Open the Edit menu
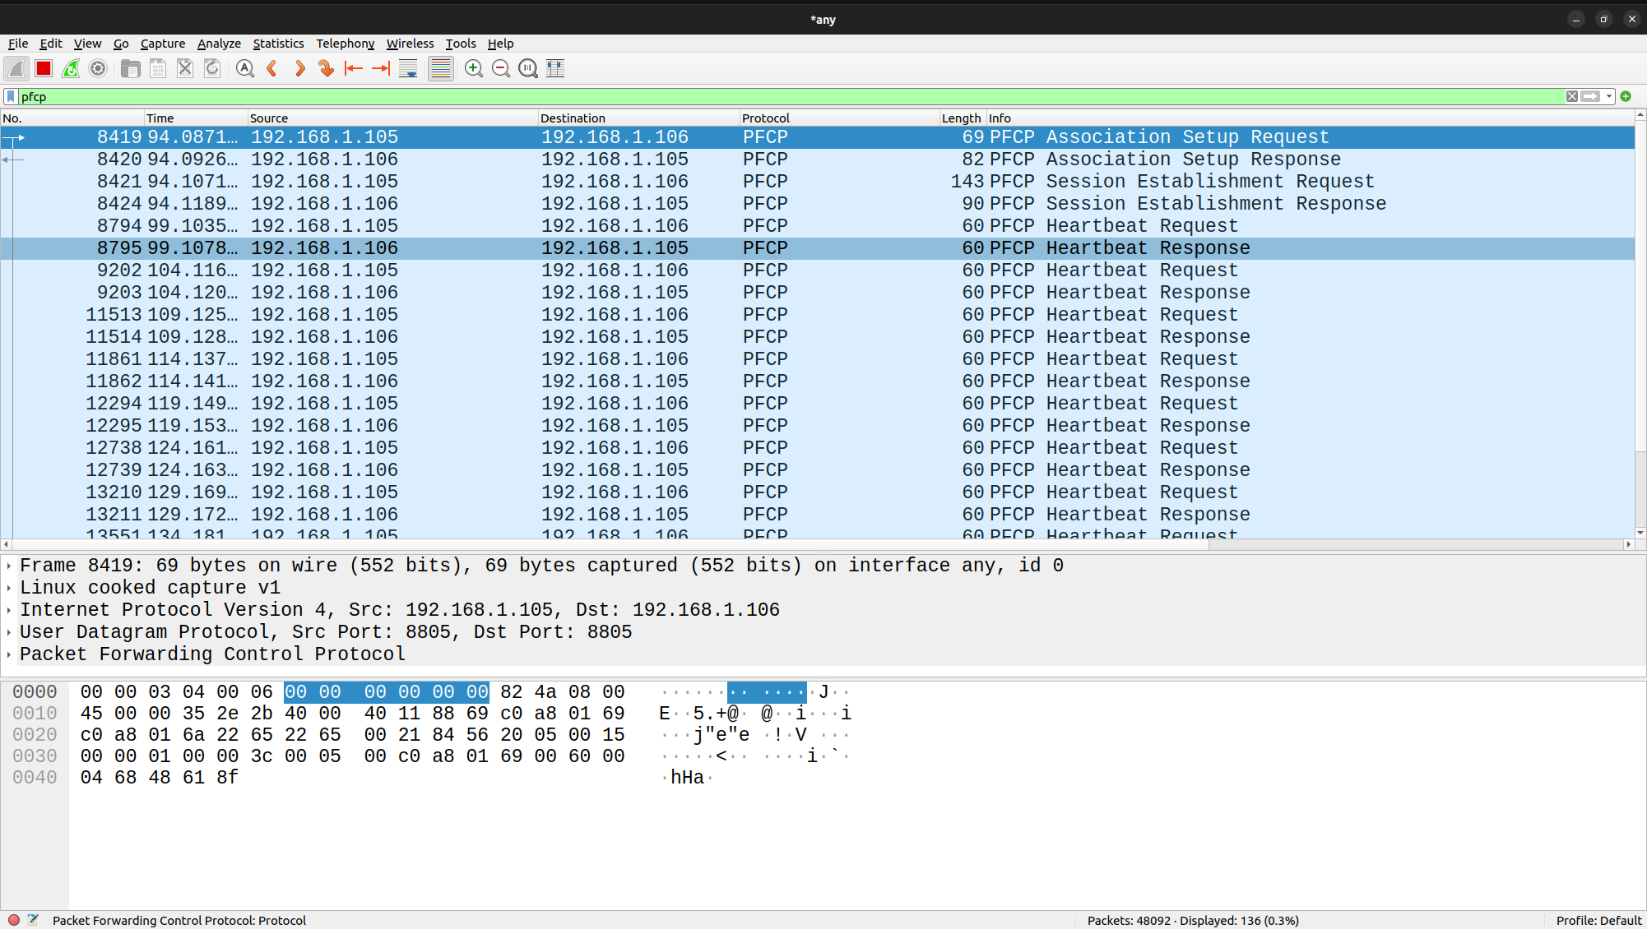Viewport: 1647px width, 929px height. [51, 44]
